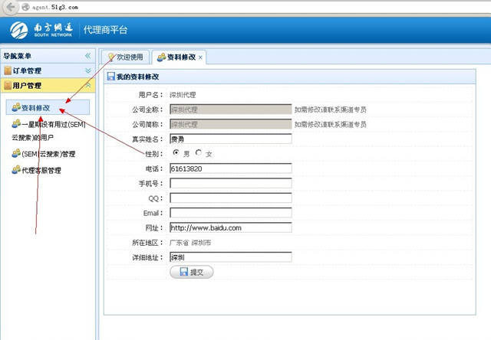Close the 资料修改 tab
The image size is (491, 340).
tap(201, 57)
